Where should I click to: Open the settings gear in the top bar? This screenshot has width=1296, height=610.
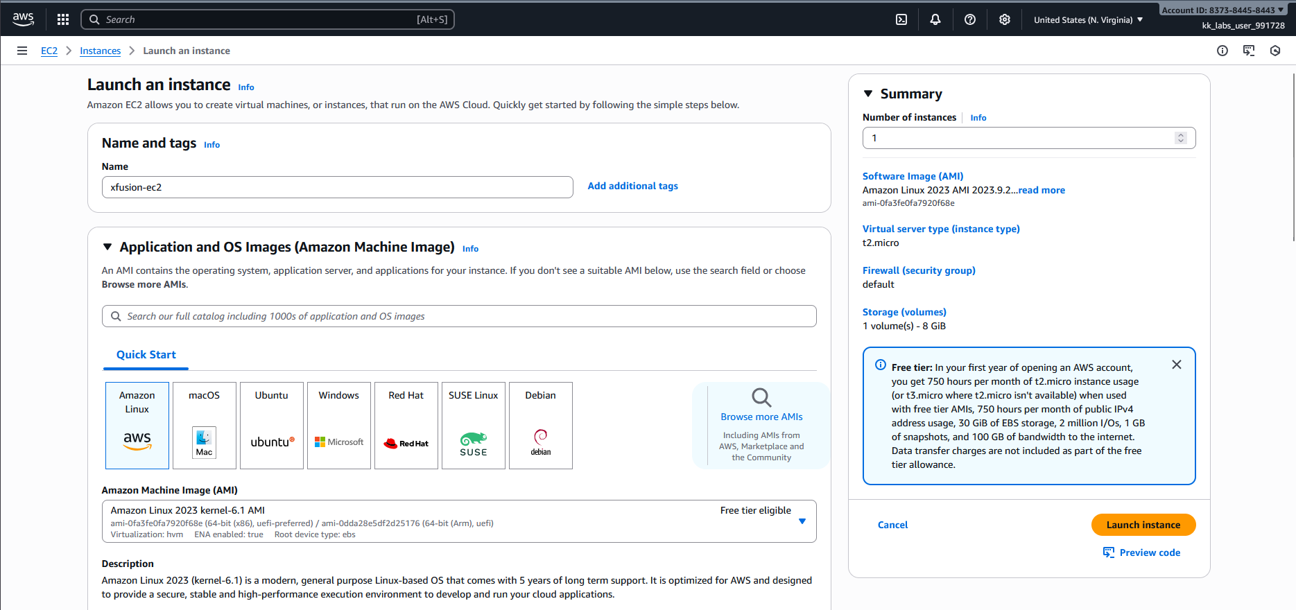(x=1005, y=19)
